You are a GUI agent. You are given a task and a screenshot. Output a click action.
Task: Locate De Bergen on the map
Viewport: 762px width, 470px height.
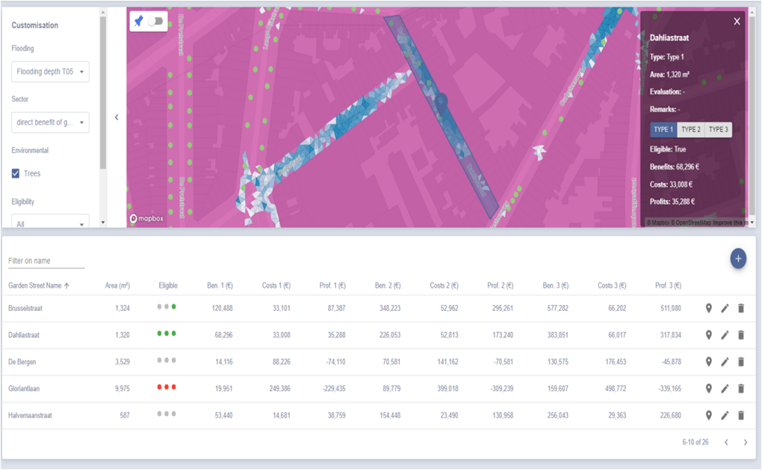(x=709, y=362)
